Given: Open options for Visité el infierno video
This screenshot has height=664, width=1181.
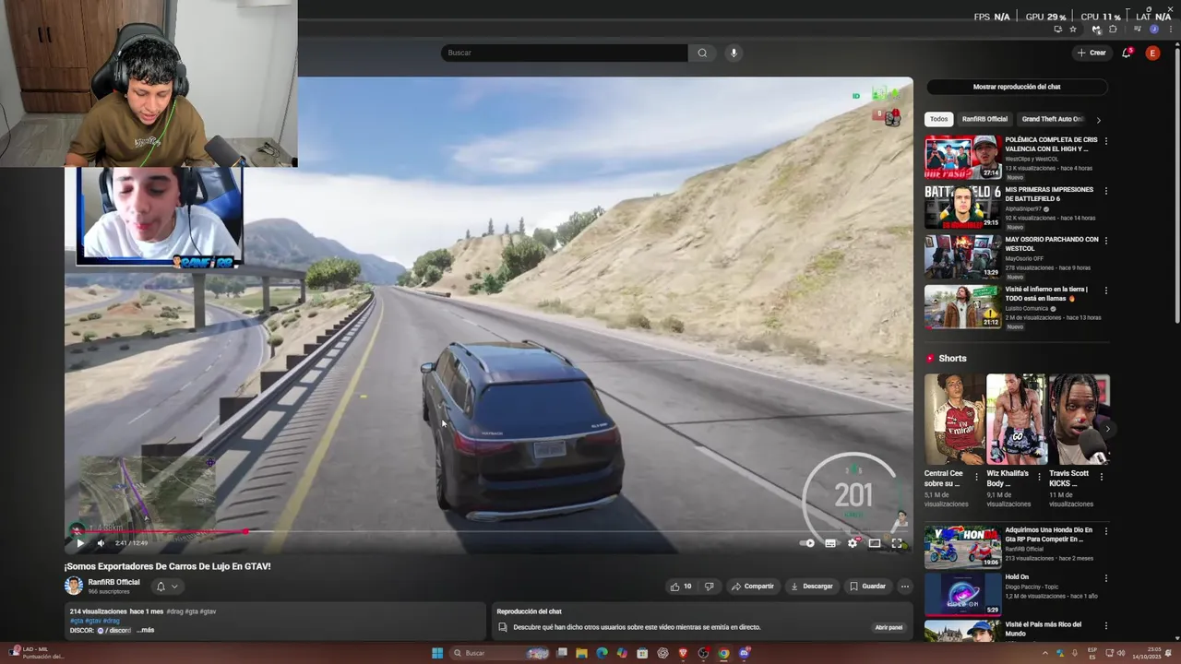Looking at the screenshot, I should 1105,290.
